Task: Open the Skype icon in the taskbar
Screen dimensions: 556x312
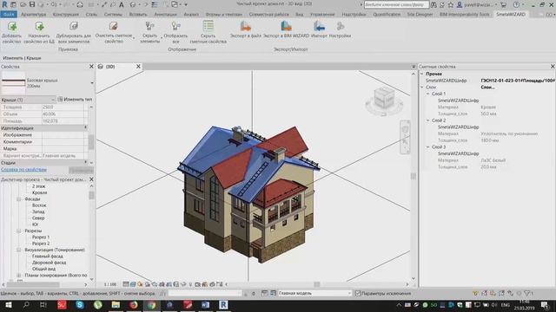Action: (x=80, y=305)
